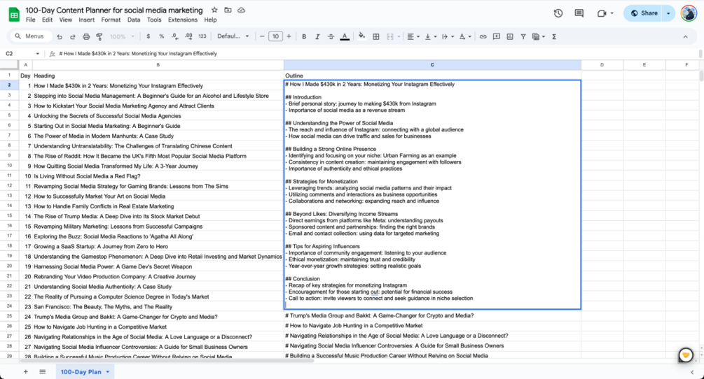
Task: Redo the last action
Action: click(x=73, y=37)
